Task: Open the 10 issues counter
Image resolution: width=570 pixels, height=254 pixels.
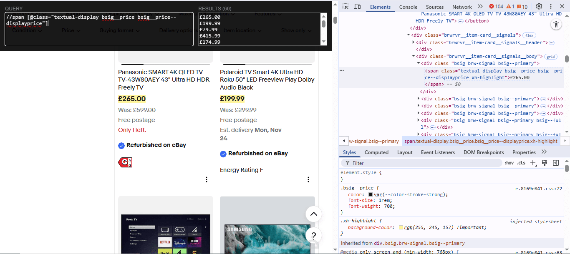Action: coord(522,7)
